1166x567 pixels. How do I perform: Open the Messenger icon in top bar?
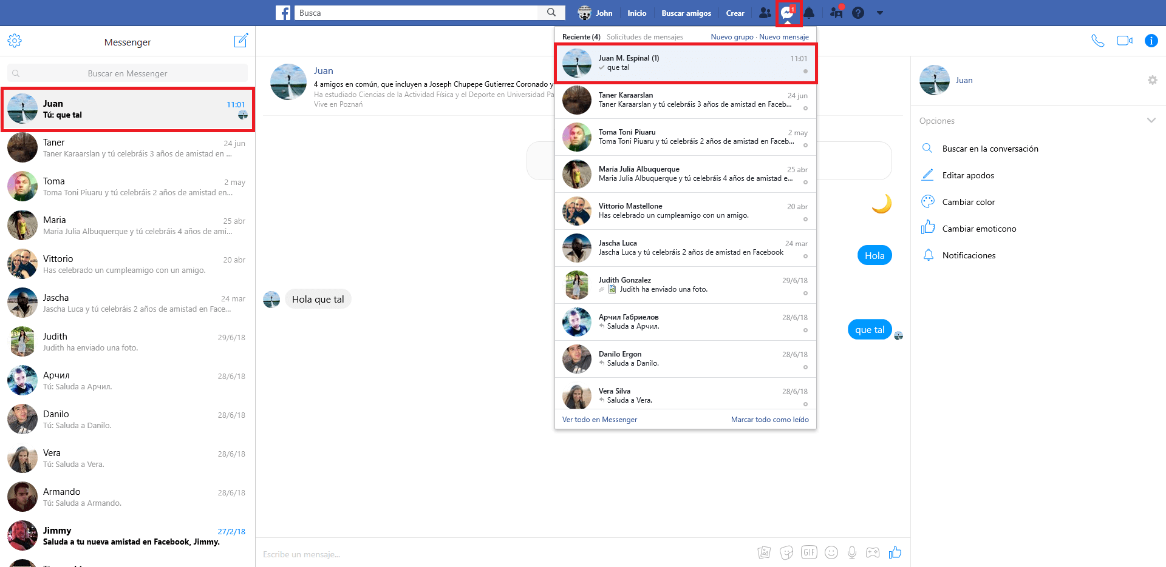(x=788, y=13)
